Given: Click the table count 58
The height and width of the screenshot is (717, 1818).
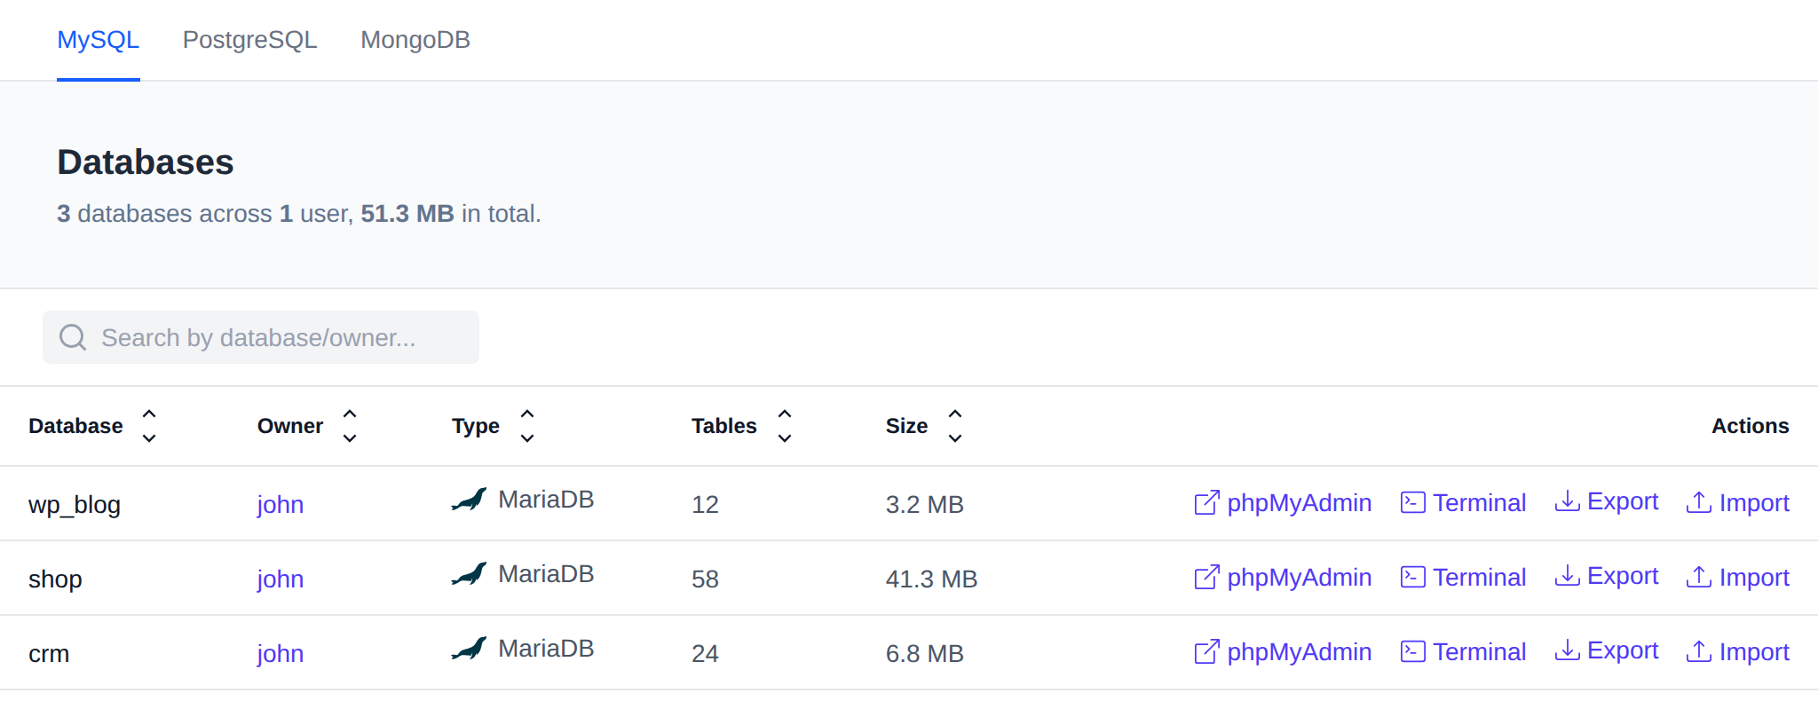Looking at the screenshot, I should click(x=705, y=579).
